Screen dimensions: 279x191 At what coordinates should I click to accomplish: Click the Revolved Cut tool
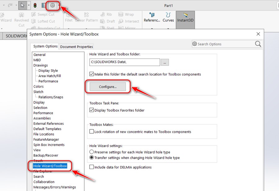(21, 20)
